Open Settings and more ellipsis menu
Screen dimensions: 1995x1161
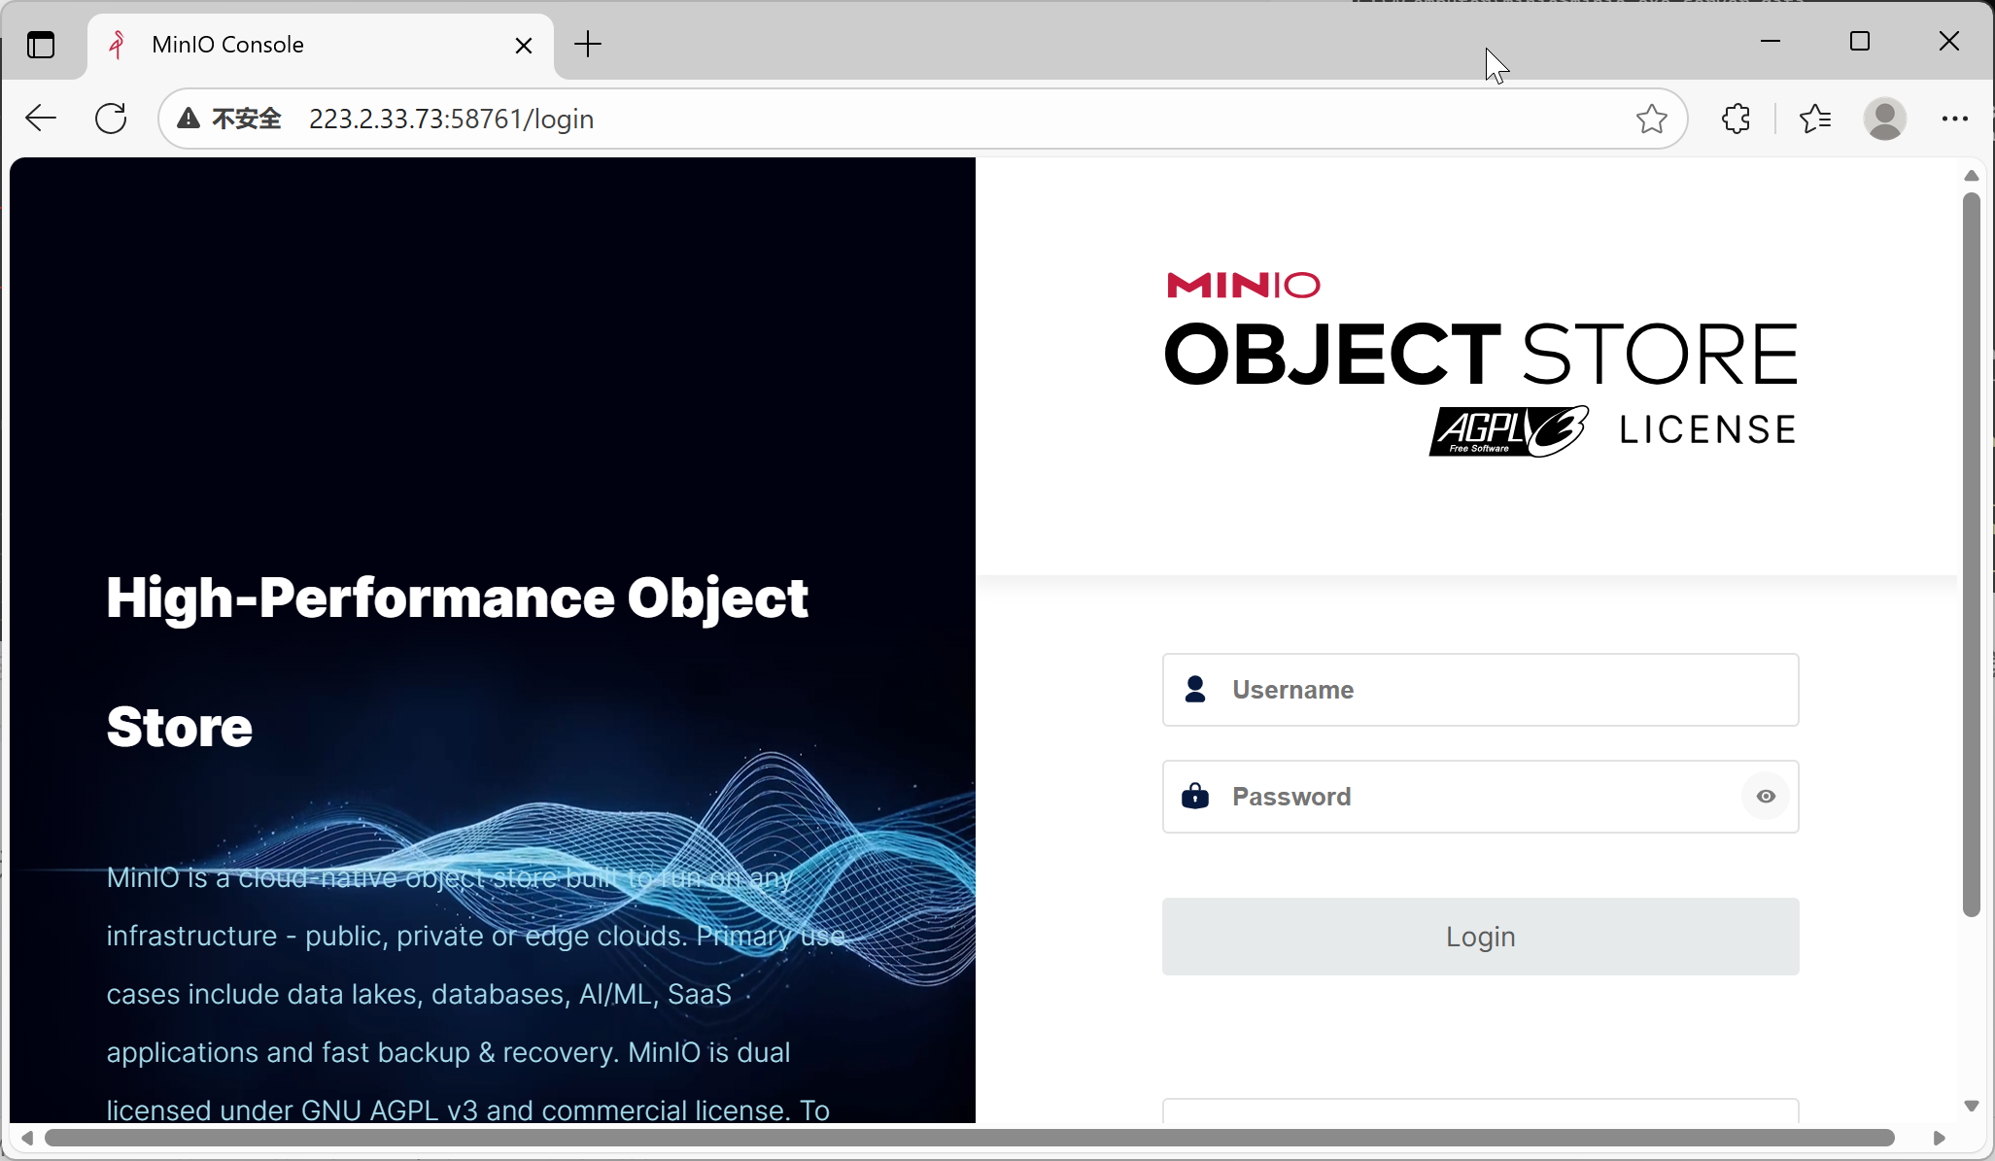(x=1954, y=118)
